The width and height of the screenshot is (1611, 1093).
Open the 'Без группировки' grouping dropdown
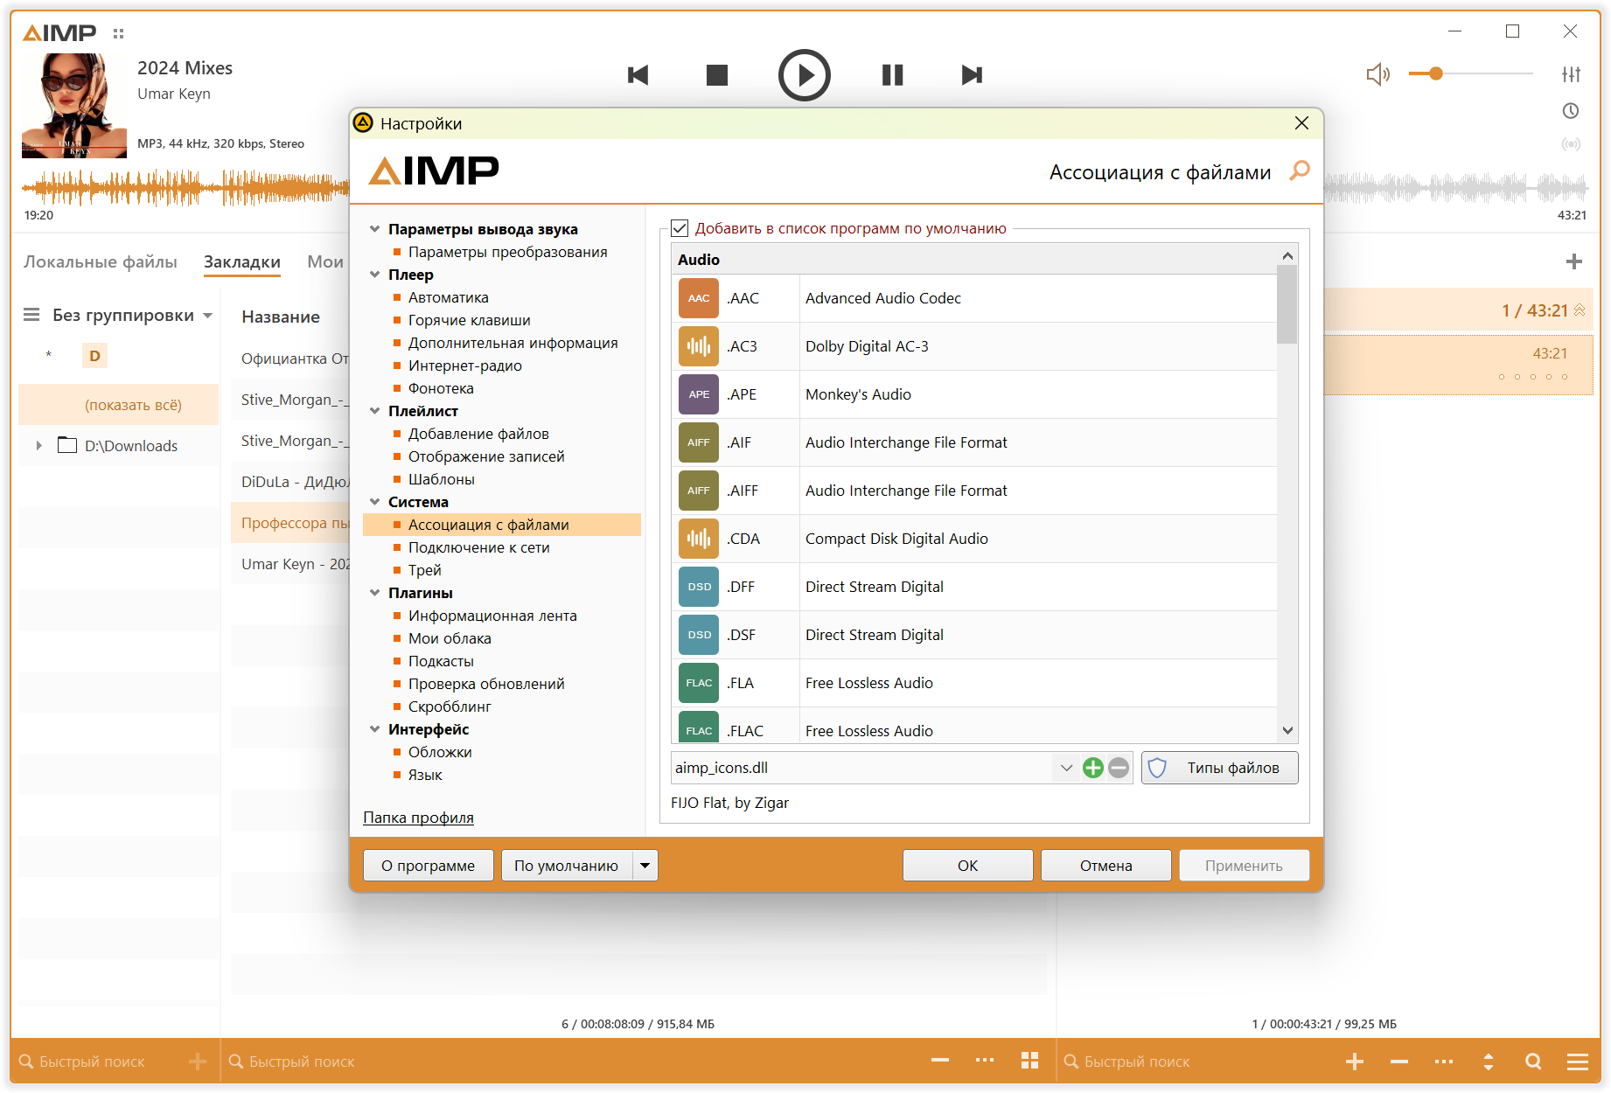208,316
